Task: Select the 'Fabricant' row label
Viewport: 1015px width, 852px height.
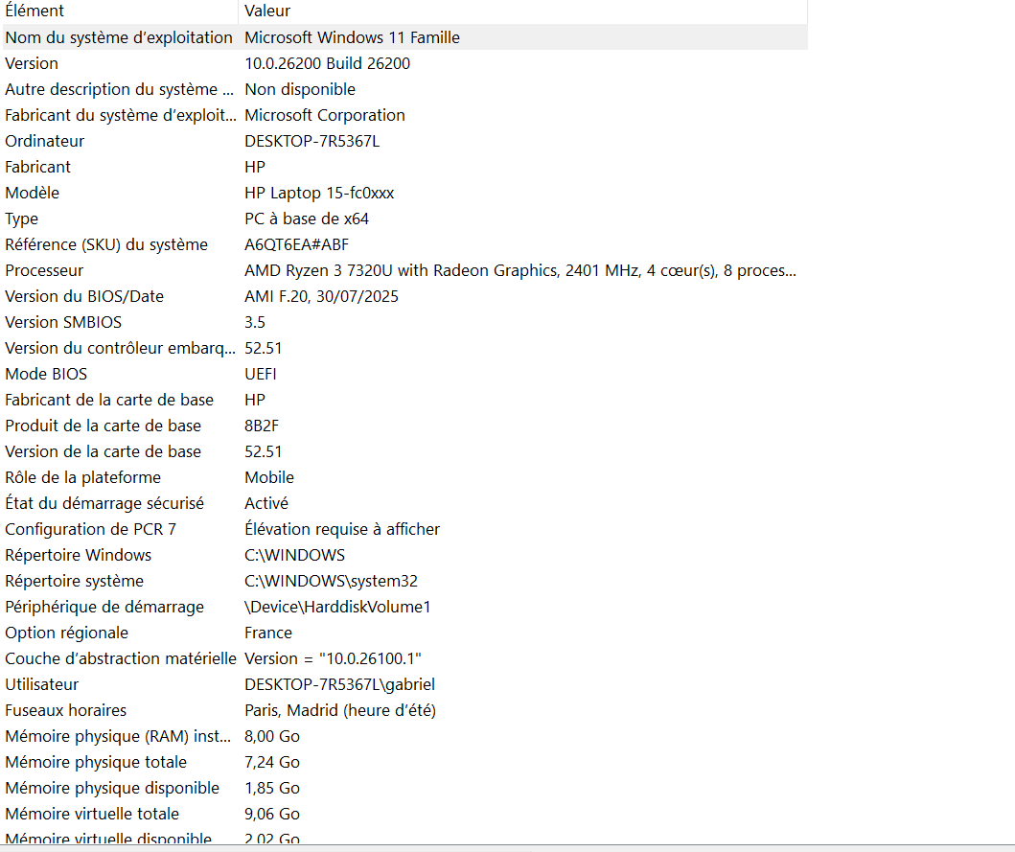Action: [x=37, y=167]
